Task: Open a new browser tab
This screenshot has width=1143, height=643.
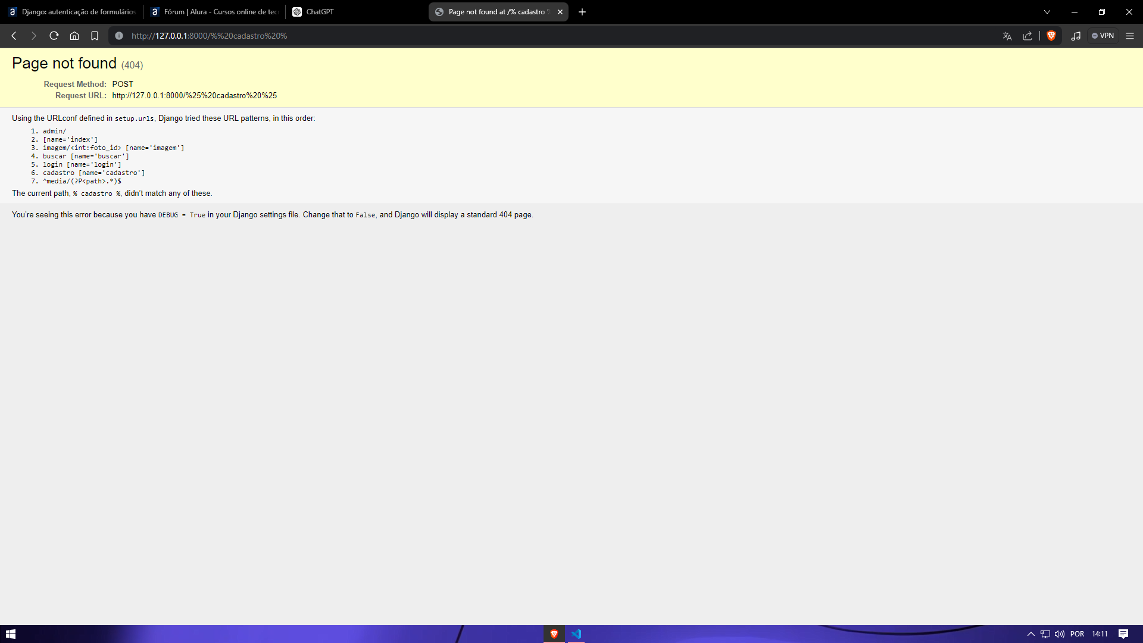Action: (582, 12)
